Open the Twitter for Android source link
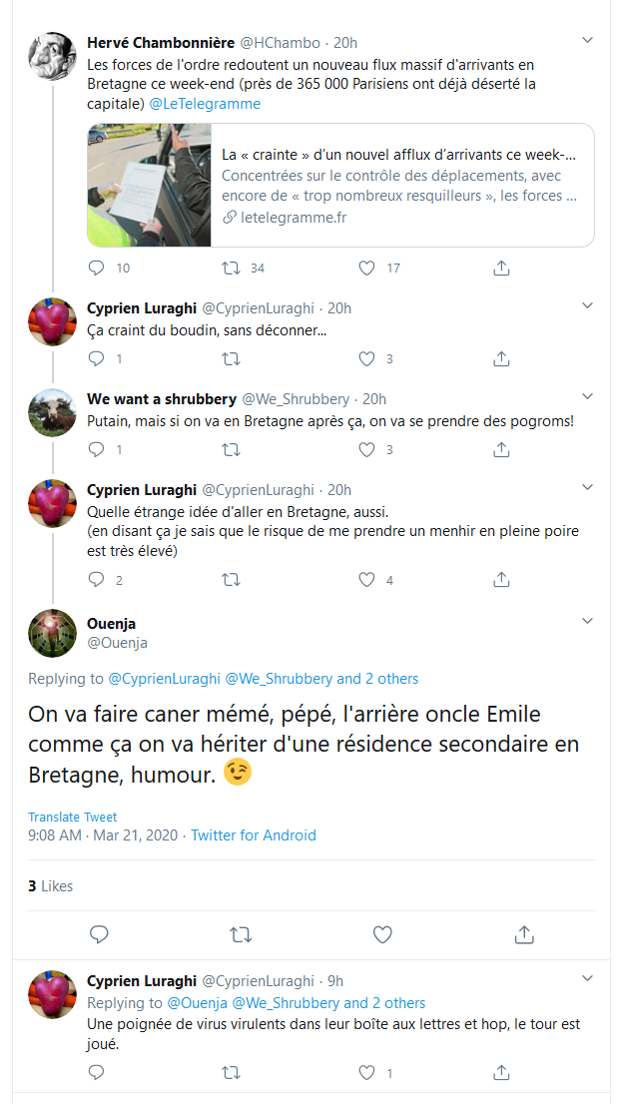 pos(254,834)
